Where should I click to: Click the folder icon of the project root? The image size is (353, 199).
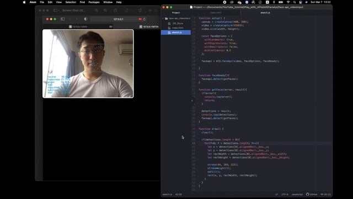point(167,18)
